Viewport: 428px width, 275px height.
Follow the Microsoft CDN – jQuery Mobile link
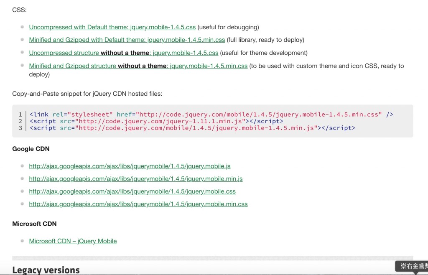[x=73, y=241]
